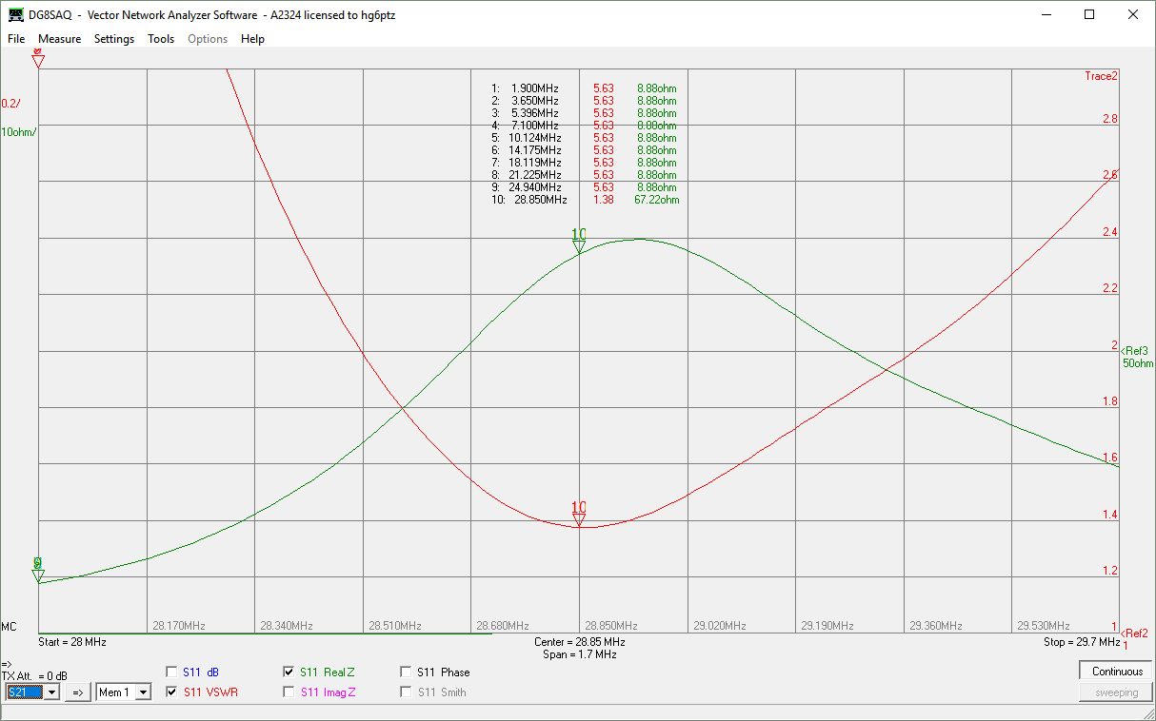Click the Ref2 reference indicator
Image resolution: width=1156 pixels, height=721 pixels.
(x=1135, y=633)
